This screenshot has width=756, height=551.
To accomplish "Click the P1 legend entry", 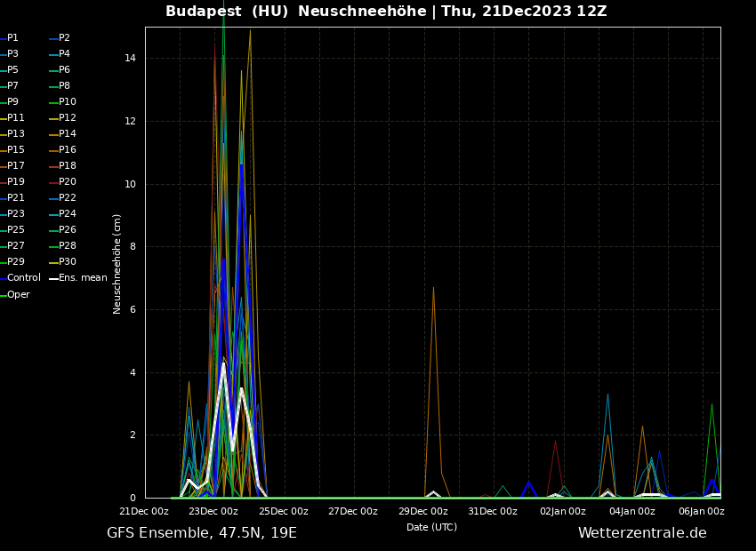I will pos(12,38).
